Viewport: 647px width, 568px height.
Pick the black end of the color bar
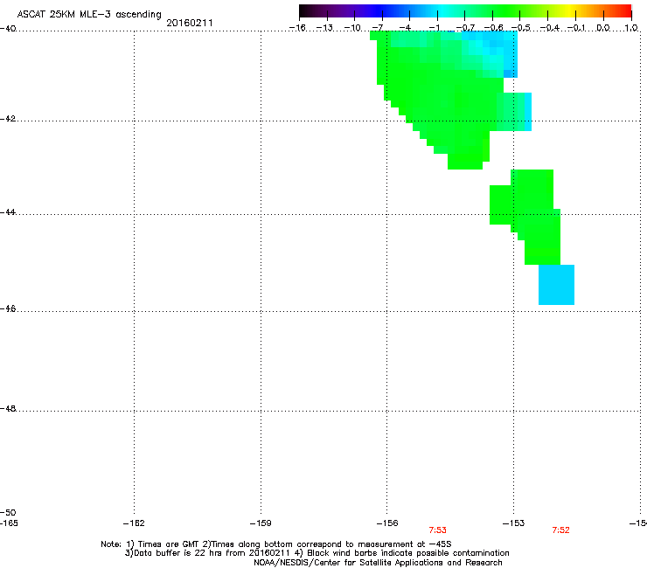(x=304, y=10)
